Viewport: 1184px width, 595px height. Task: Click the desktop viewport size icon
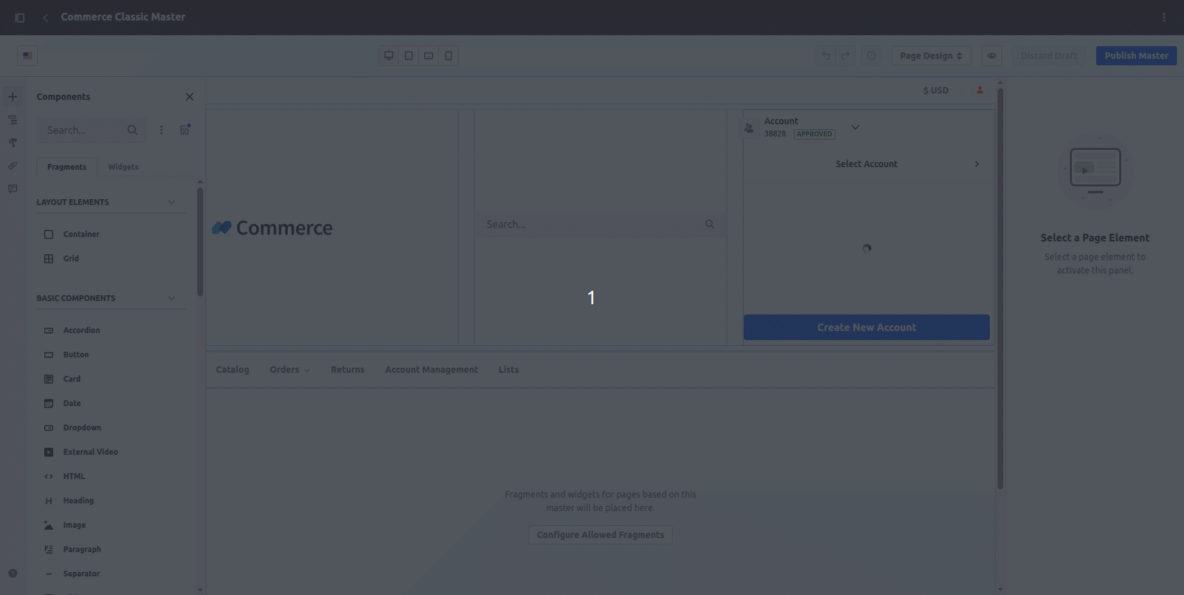tap(389, 56)
